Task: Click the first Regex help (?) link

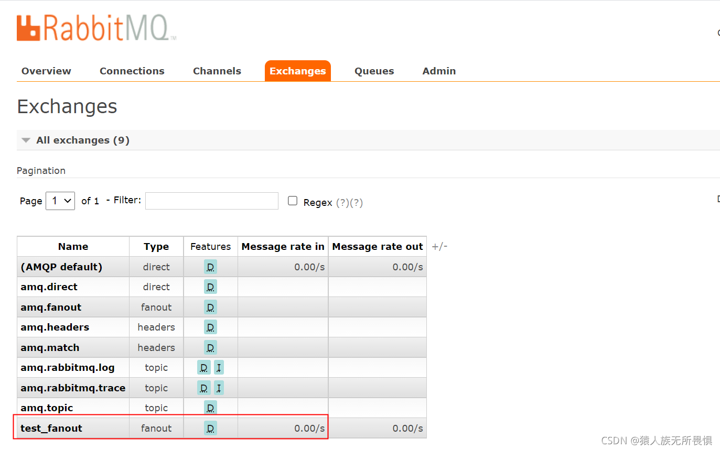Action: point(342,203)
